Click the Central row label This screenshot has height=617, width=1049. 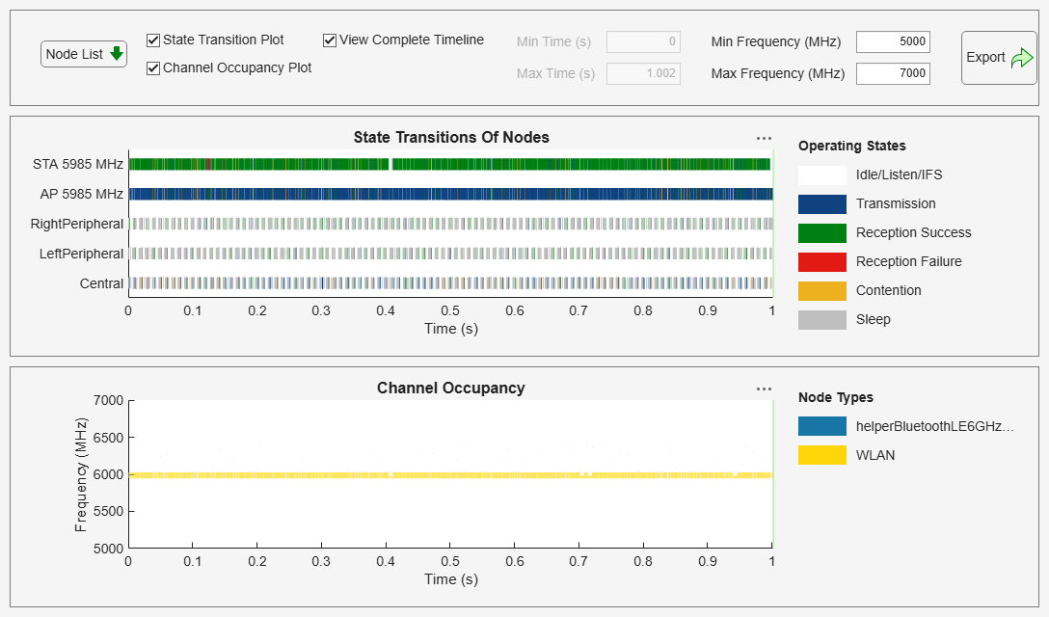click(101, 283)
